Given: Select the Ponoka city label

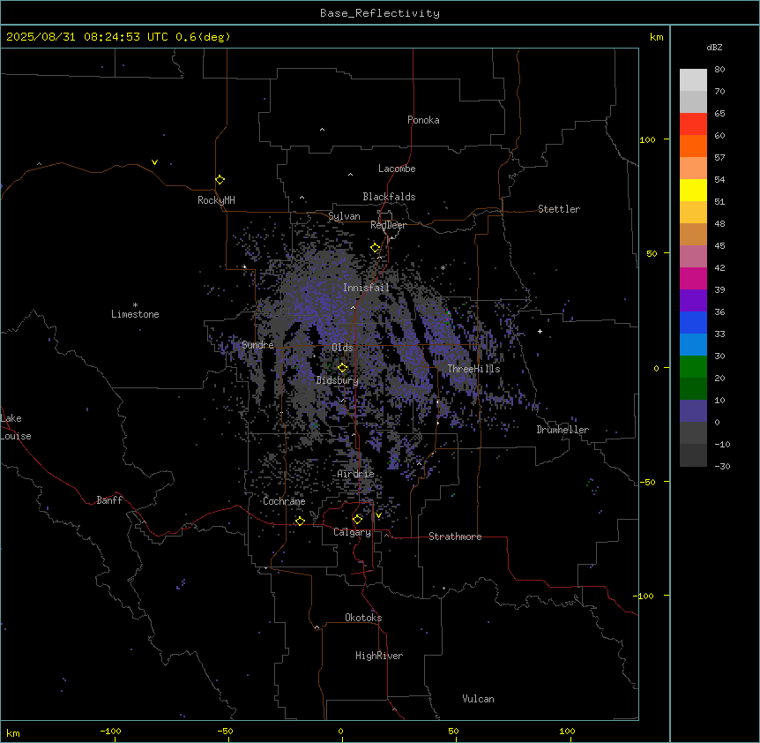Looking at the screenshot, I should click(423, 120).
